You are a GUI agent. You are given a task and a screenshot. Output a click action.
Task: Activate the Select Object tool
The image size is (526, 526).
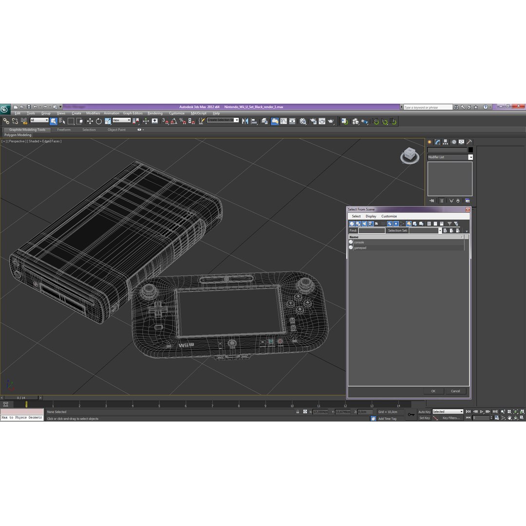[x=54, y=121]
